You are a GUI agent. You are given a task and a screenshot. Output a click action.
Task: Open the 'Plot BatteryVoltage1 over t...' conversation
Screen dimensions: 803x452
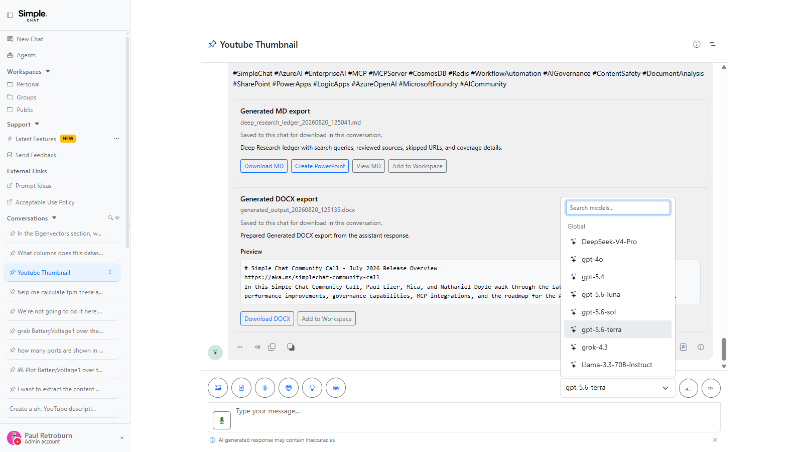(x=62, y=370)
